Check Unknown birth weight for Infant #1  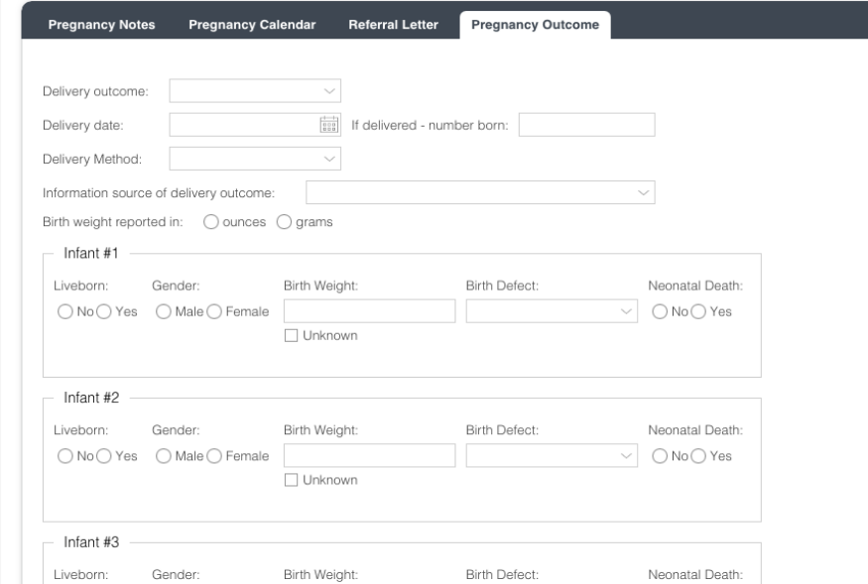pyautogui.click(x=292, y=336)
